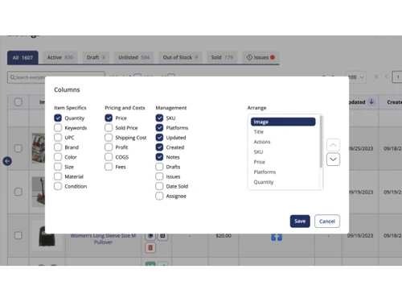Click the move-up arrow in Arrange

(333, 145)
